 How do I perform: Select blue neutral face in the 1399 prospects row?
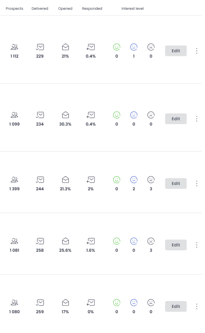click(134, 180)
